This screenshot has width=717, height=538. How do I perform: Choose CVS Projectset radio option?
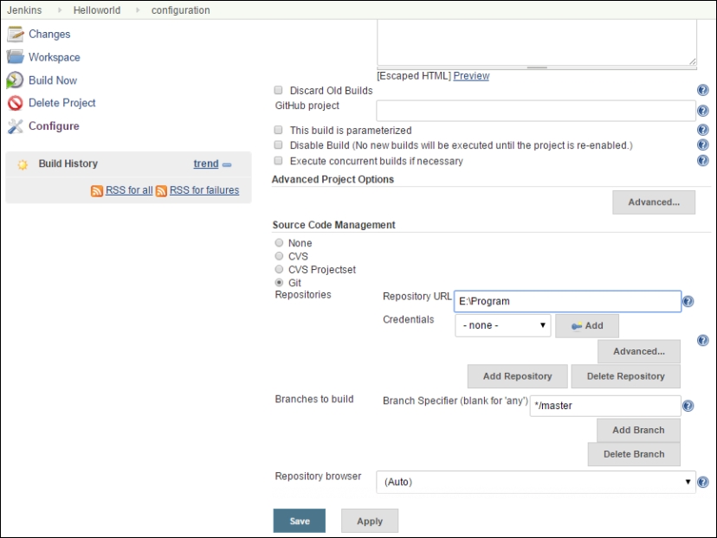(x=279, y=269)
